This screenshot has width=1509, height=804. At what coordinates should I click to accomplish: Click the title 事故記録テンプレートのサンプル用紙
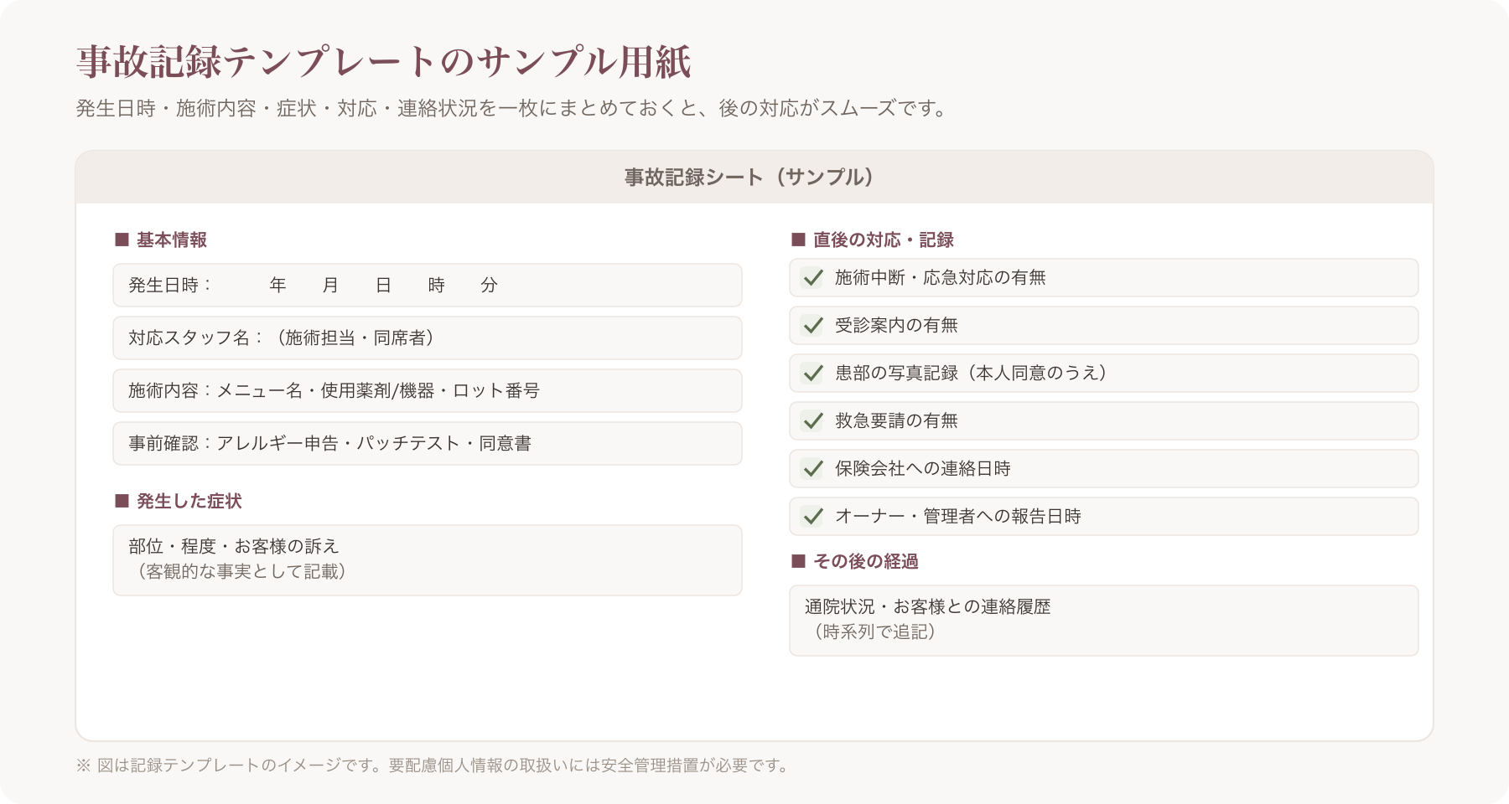tap(385, 62)
